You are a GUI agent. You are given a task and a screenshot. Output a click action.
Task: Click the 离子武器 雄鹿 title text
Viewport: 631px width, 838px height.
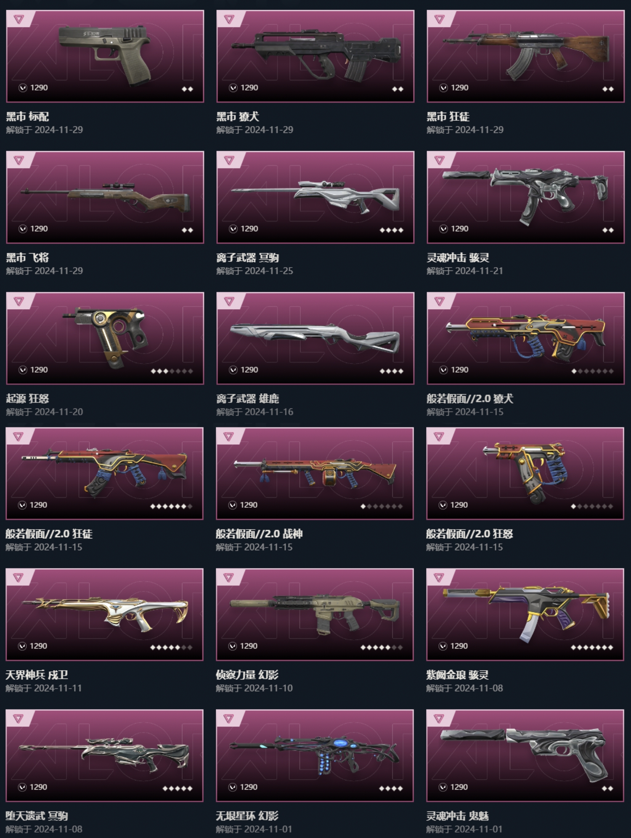click(x=248, y=398)
